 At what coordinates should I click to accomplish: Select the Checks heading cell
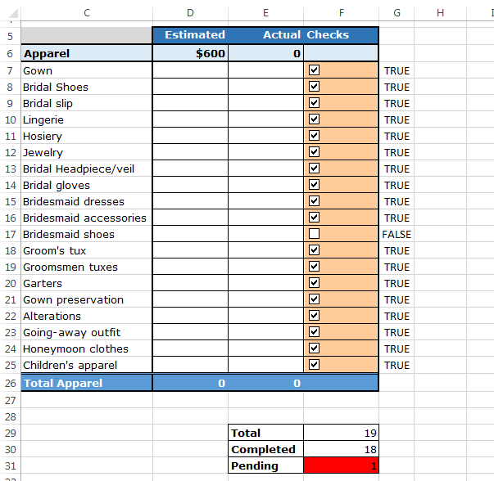point(341,35)
